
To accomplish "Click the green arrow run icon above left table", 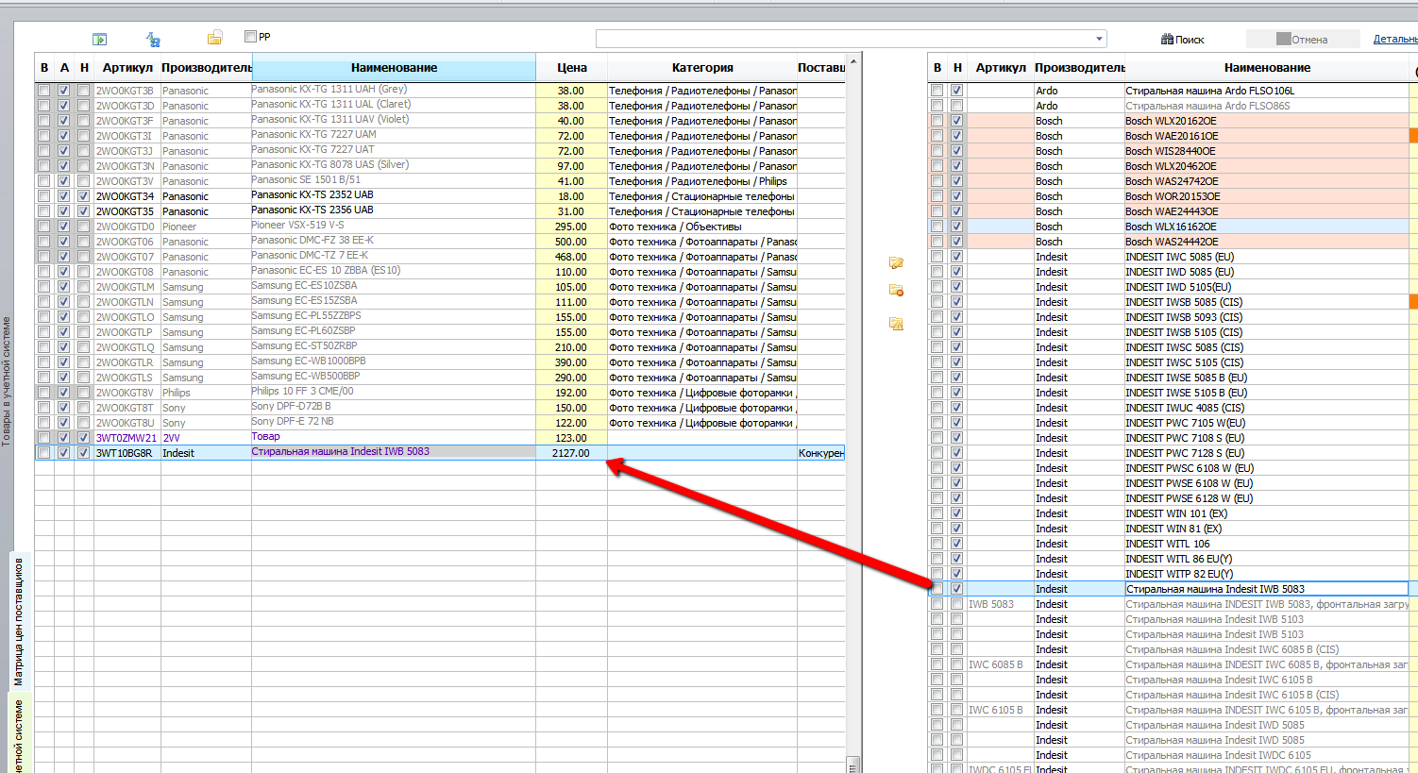I will point(99,39).
